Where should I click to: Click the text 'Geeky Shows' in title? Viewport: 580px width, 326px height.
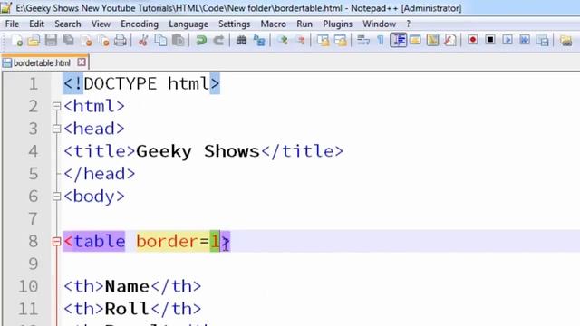tap(198, 151)
